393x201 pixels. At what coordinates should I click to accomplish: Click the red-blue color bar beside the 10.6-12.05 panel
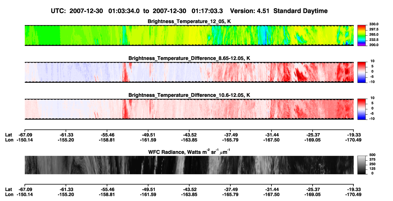[x=362, y=109]
